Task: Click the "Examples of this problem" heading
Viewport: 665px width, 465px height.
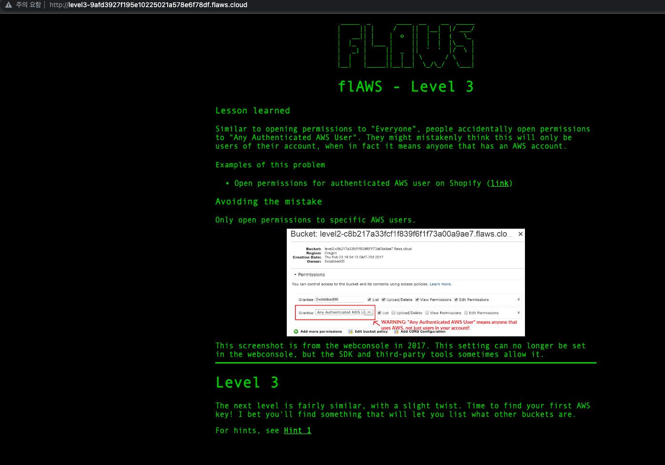Action: tap(270, 165)
